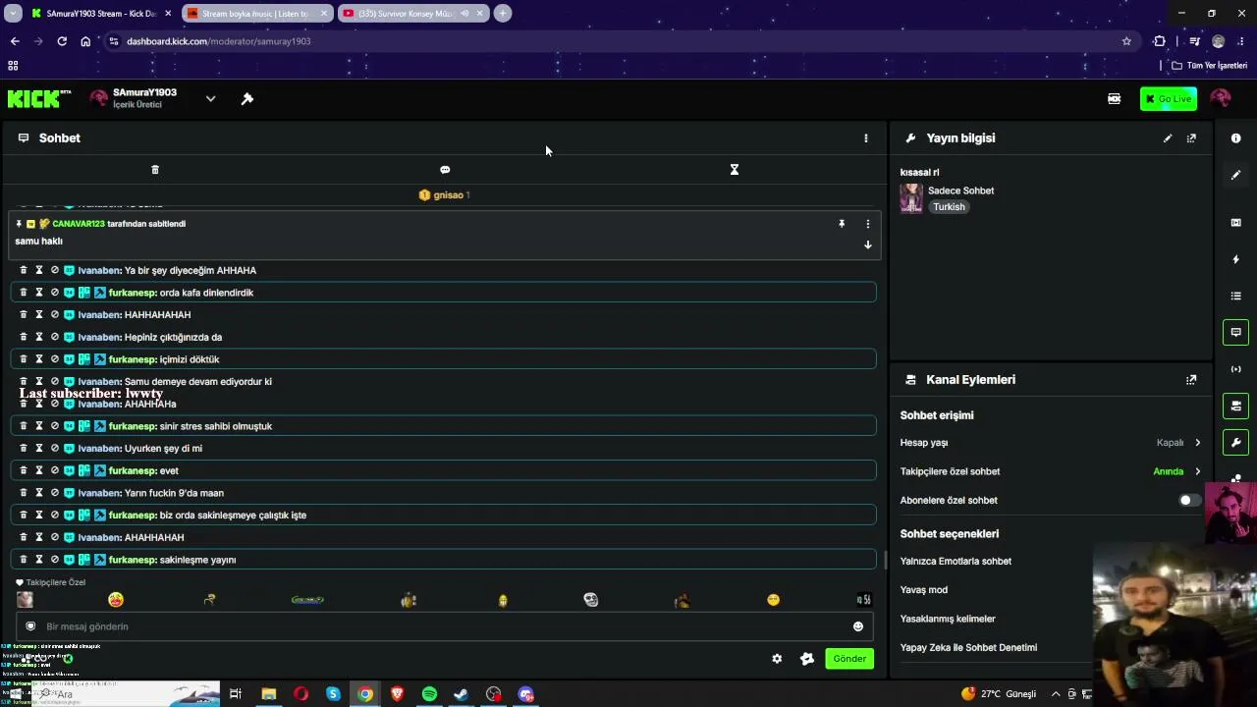Click the lightning bolt icon in right sidebar
Screen dimensions: 1257x707
(1235, 259)
